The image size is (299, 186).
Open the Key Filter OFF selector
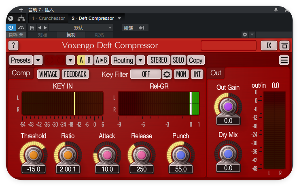click(146, 74)
